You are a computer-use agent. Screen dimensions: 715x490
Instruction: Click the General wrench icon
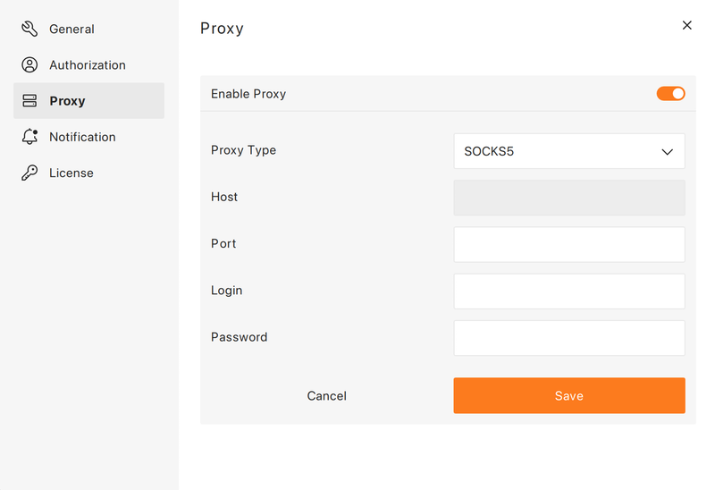click(x=29, y=29)
